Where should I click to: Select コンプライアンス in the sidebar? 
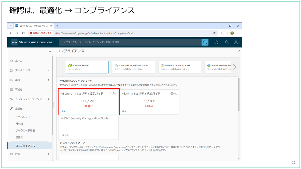coord(29,146)
